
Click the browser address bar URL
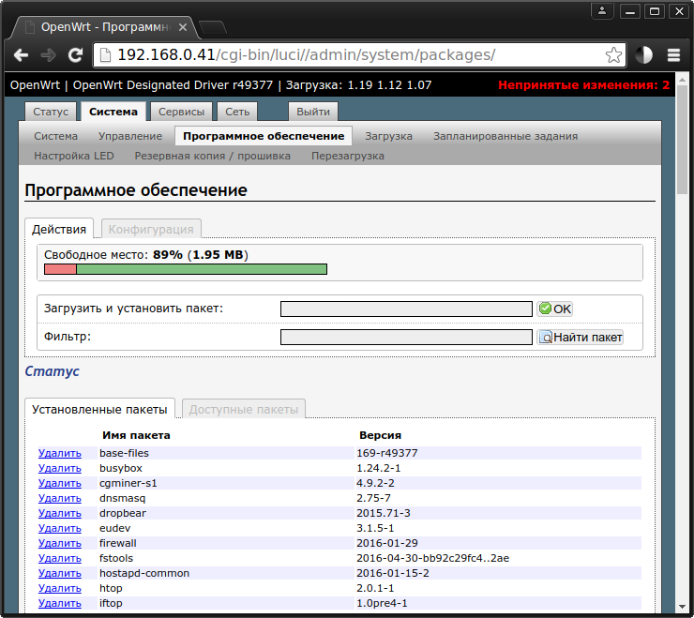[307, 54]
